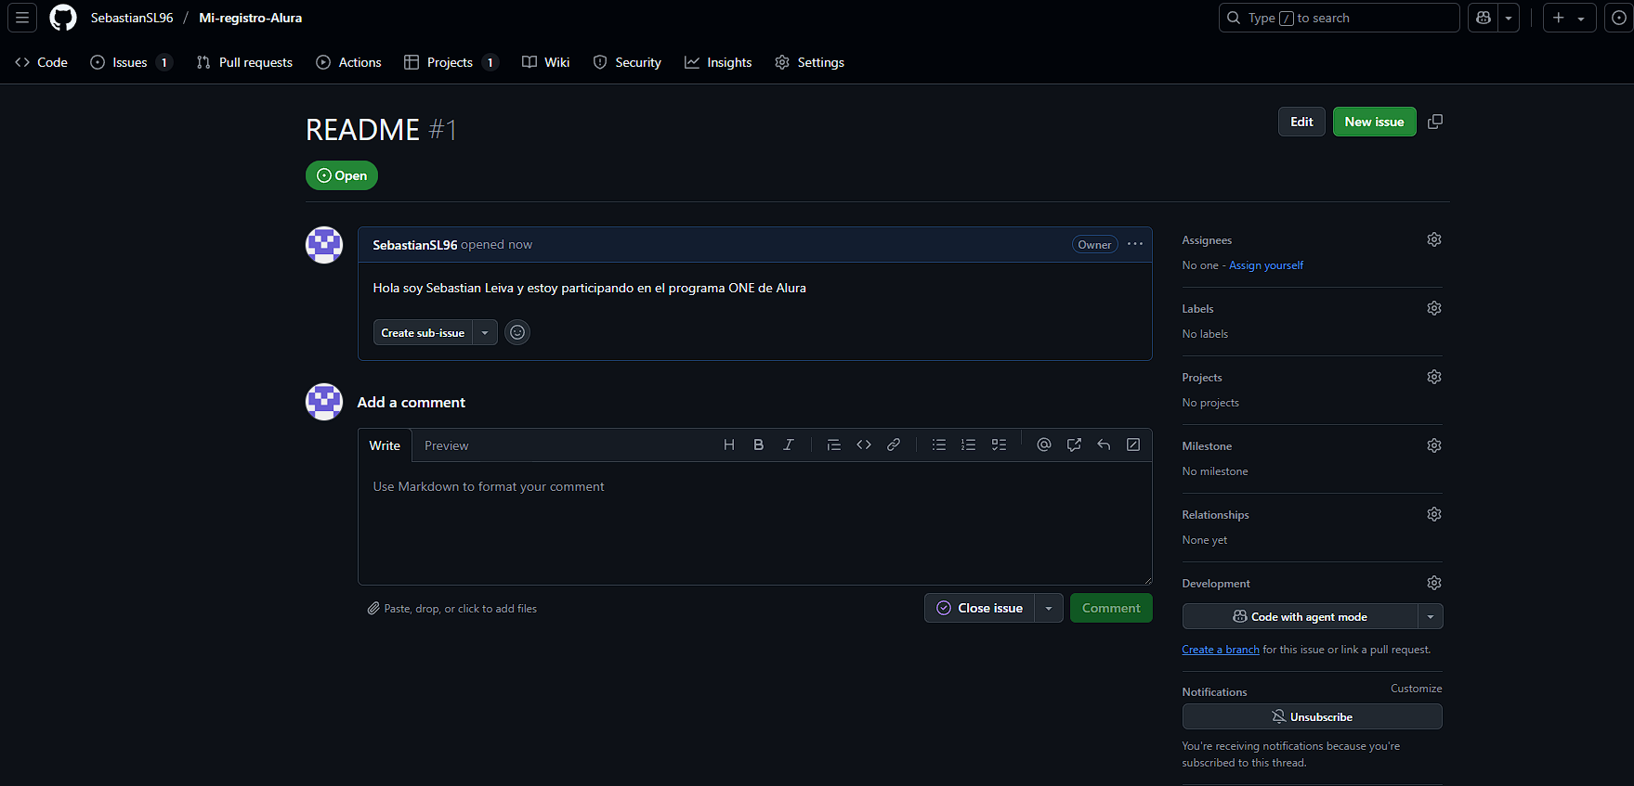
Task: Go to GitHub homepage via Octocat logo
Action: click(63, 18)
